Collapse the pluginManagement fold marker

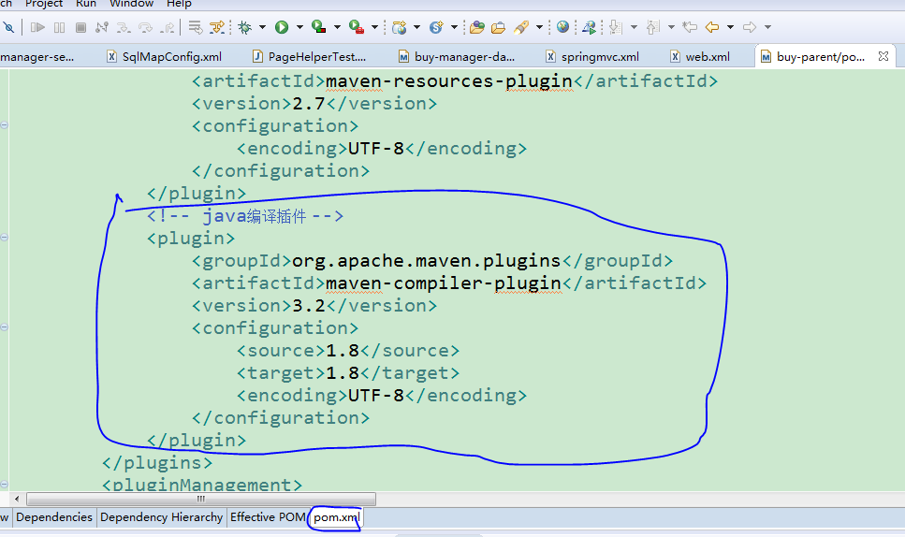click(x=4, y=484)
